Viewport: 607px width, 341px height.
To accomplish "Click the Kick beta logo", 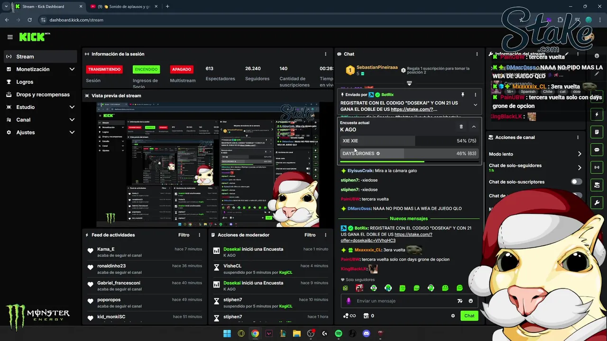I will click(35, 37).
